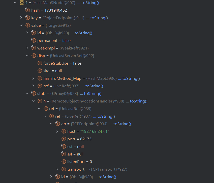Click toString() link for stub $Proxy0@923
214x183 pixels.
pos(93,93)
